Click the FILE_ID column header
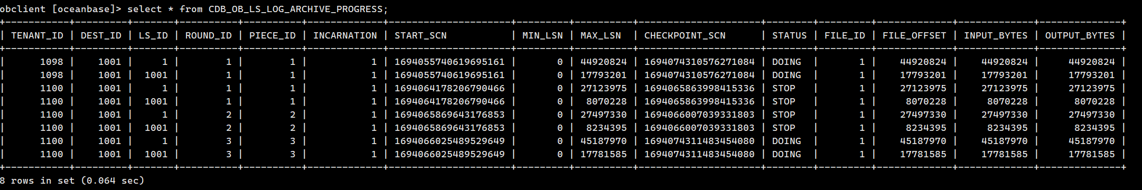1142x190 pixels. coord(845,36)
